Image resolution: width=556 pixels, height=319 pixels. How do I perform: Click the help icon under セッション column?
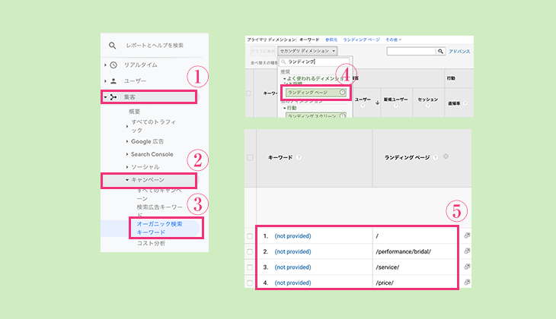pos(428,106)
